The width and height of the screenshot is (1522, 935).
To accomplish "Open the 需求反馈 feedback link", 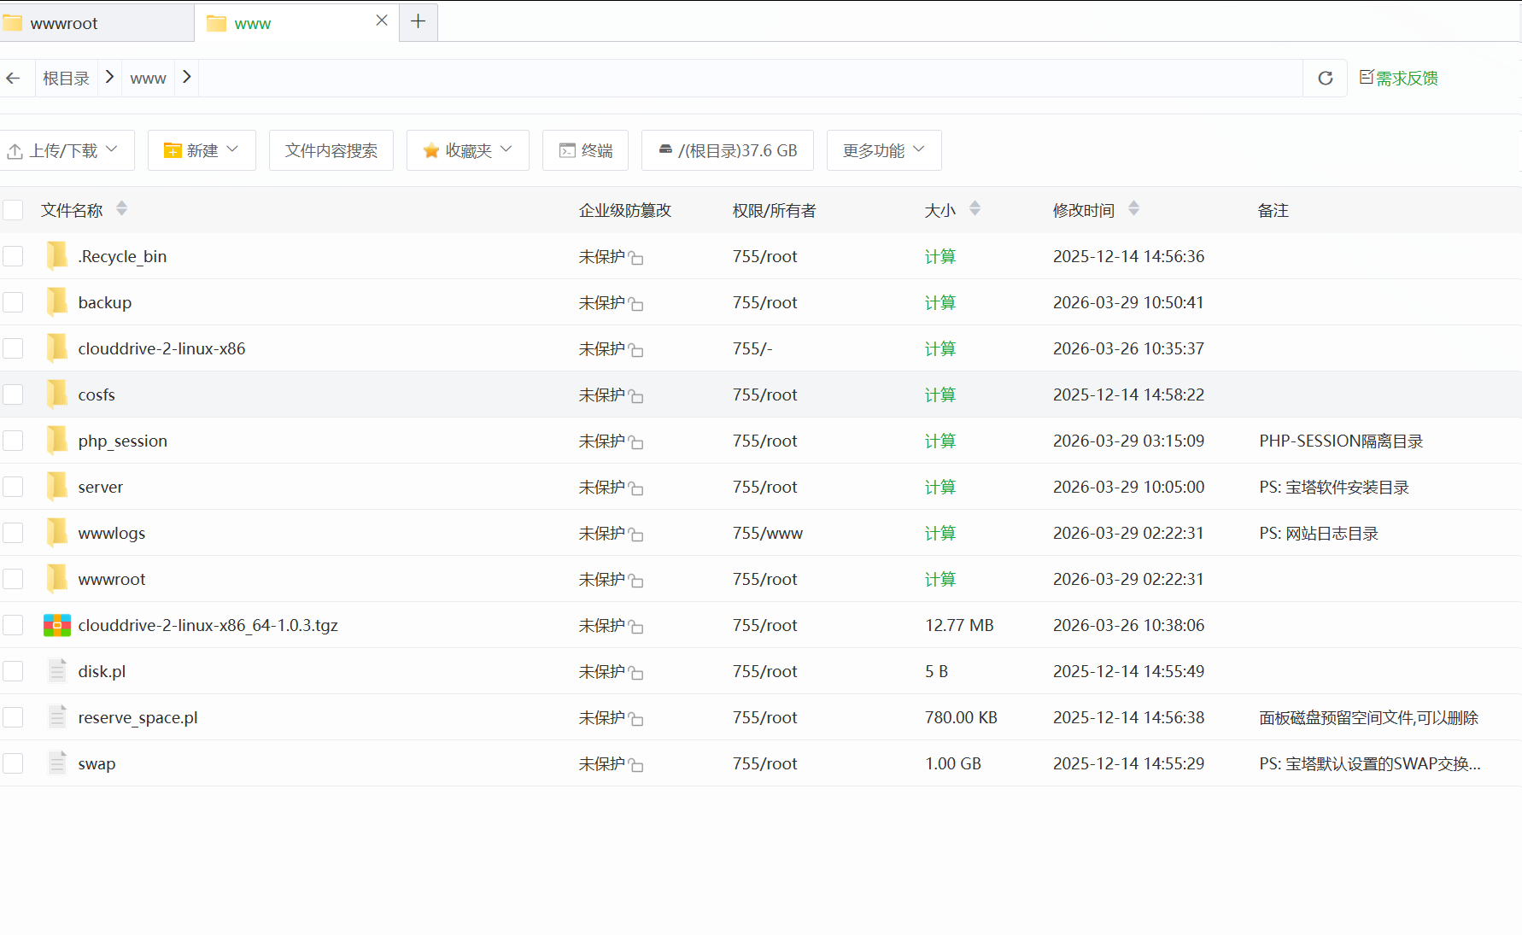I will pyautogui.click(x=1398, y=78).
